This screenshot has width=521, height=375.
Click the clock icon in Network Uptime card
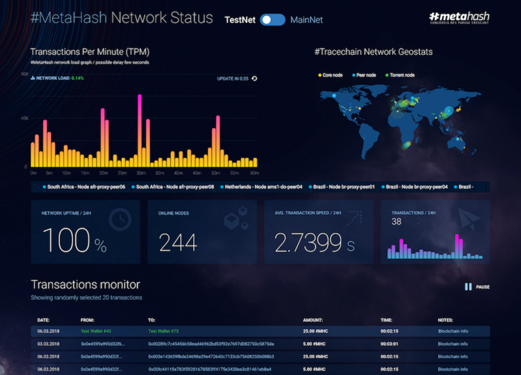120,219
